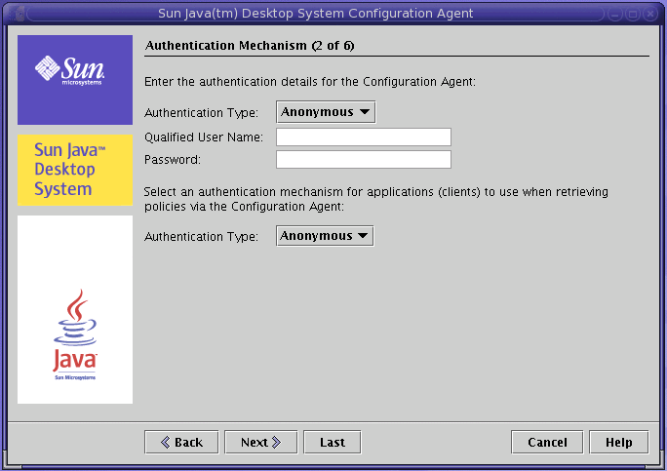
Task: Go Back to the previous step
Action: pos(181,443)
